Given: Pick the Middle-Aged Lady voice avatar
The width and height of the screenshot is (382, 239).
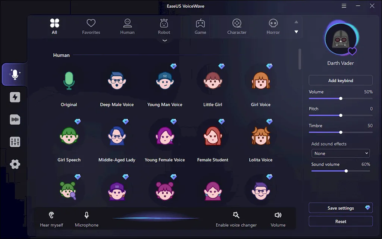Looking at the screenshot, I should coord(117,136).
